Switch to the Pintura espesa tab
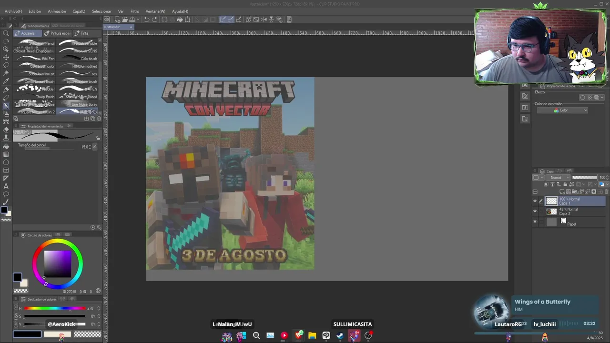Screen dimensions: 610x343 (x=57, y=33)
